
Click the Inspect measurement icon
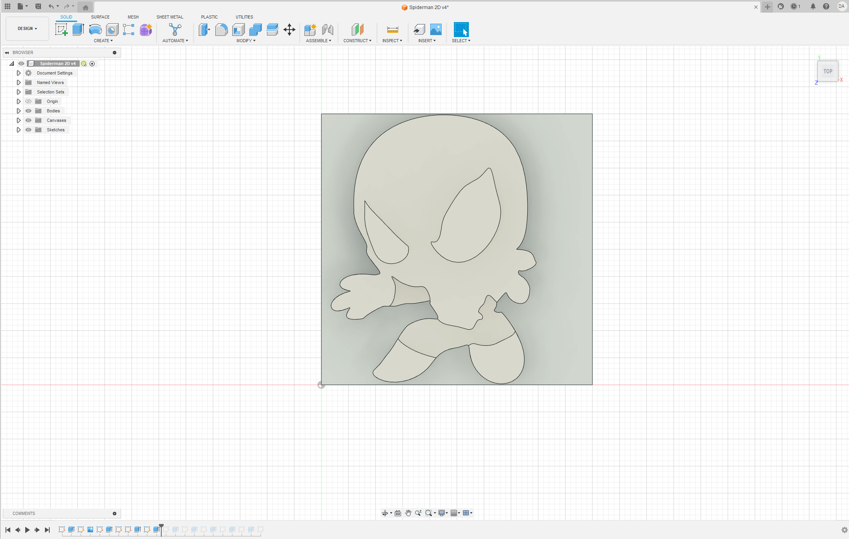[392, 29]
